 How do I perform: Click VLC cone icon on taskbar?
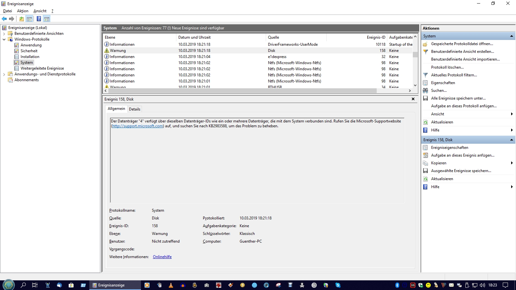tap(171, 285)
